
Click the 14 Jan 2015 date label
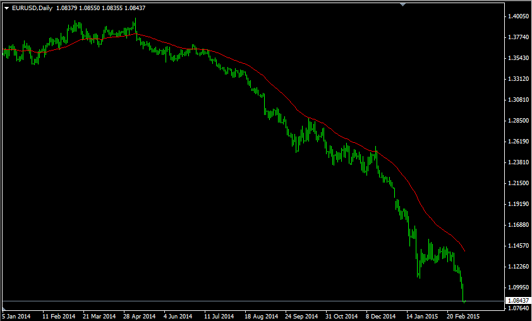422,316
